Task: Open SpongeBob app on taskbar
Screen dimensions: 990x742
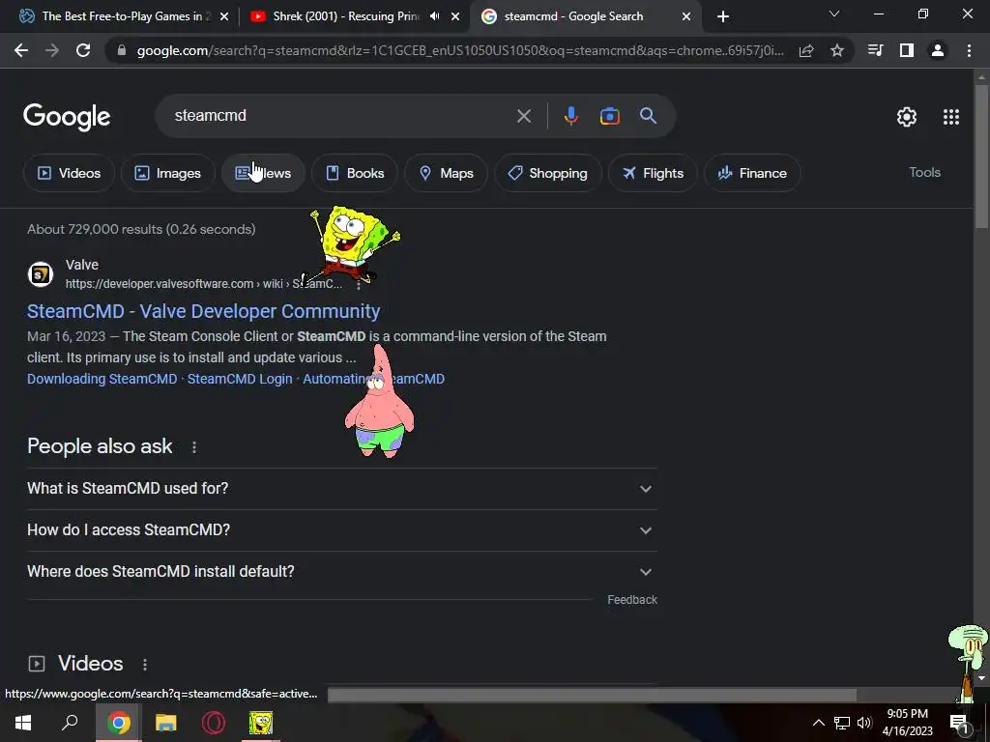Action: tap(261, 723)
